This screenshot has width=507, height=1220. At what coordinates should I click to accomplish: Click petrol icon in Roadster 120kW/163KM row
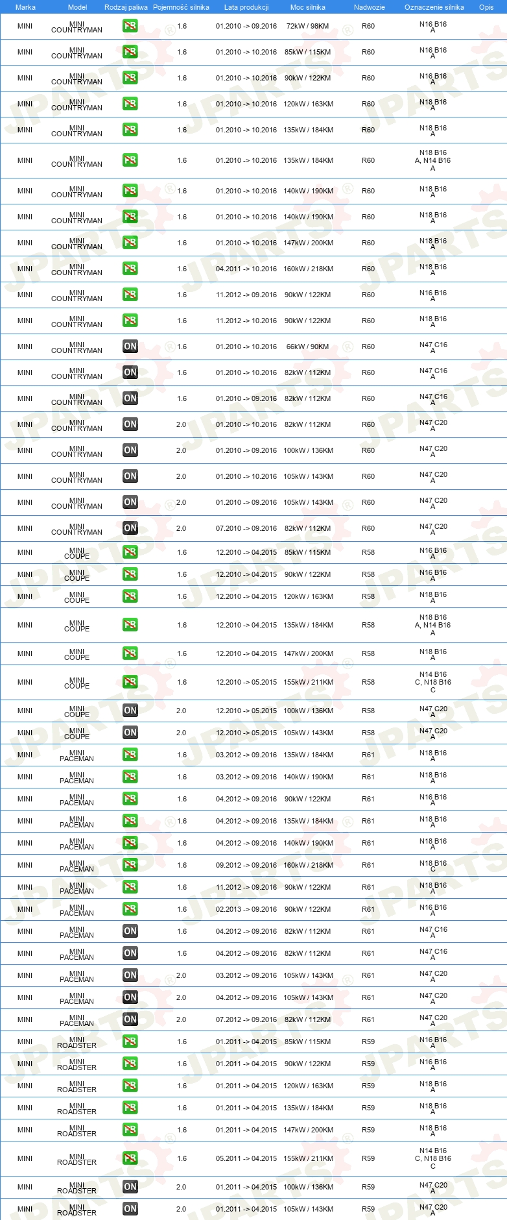[x=130, y=1086]
